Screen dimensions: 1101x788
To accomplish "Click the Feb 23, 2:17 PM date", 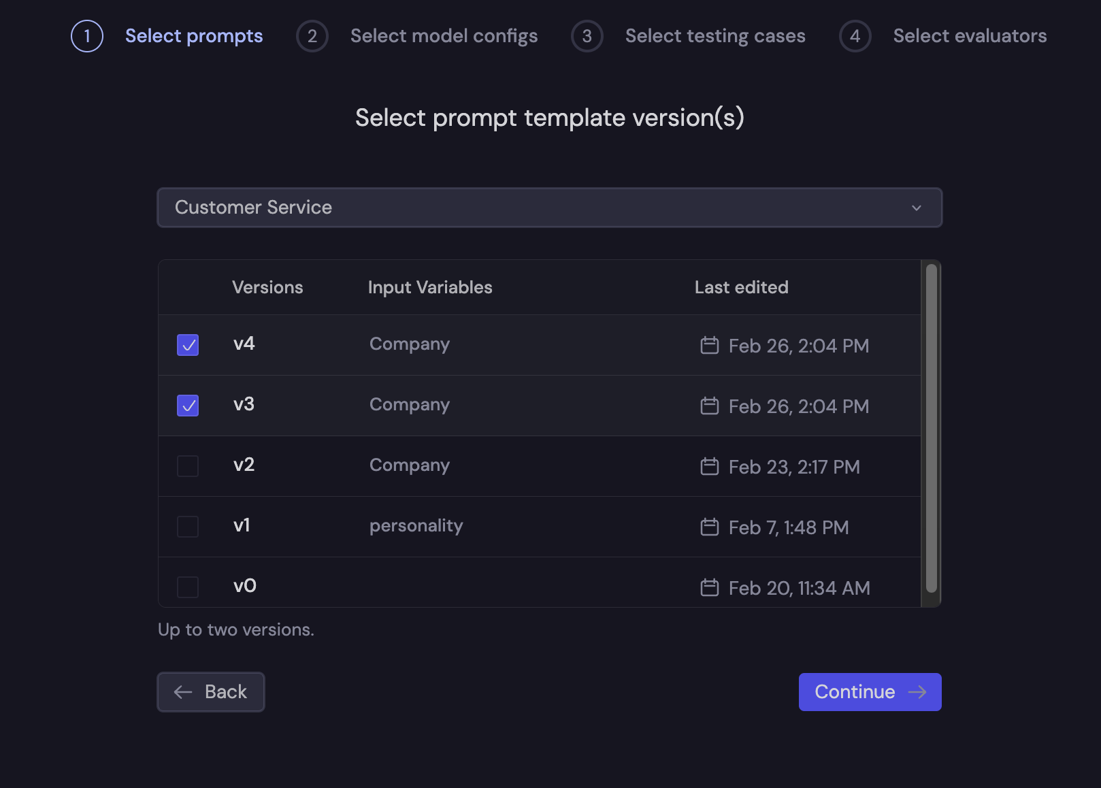I will click(x=794, y=467).
